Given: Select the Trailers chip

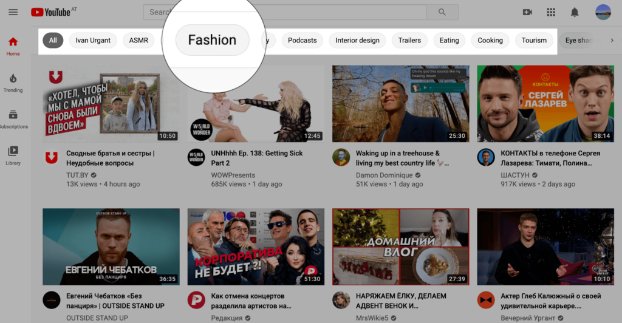Looking at the screenshot, I should [x=409, y=41].
